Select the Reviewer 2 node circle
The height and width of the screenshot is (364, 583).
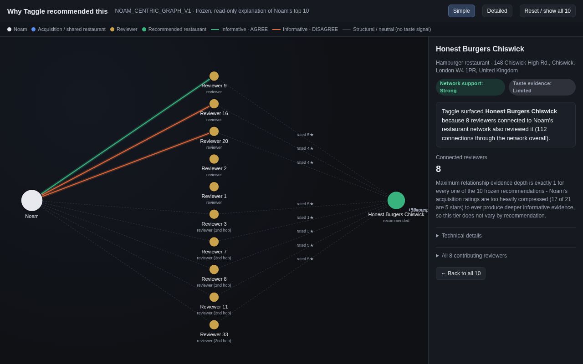pos(214,159)
